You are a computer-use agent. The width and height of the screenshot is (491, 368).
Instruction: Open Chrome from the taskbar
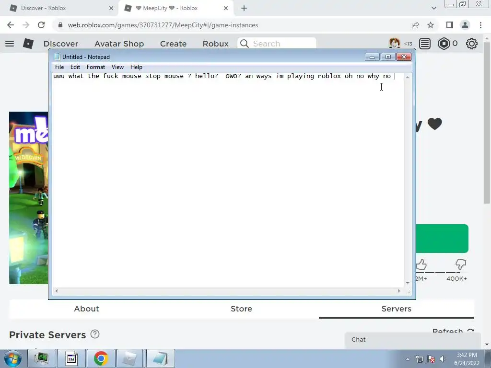(101, 358)
